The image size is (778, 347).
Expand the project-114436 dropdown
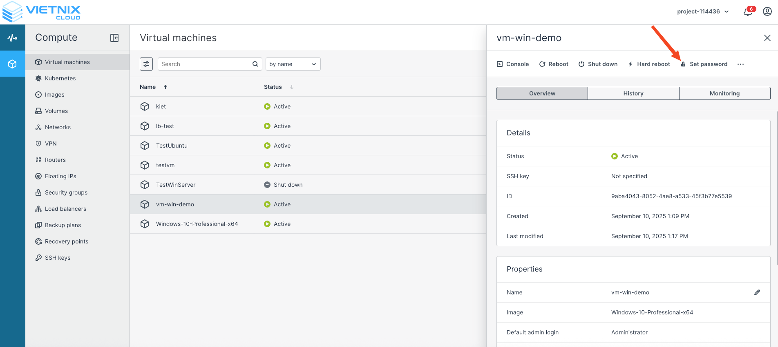(x=703, y=11)
